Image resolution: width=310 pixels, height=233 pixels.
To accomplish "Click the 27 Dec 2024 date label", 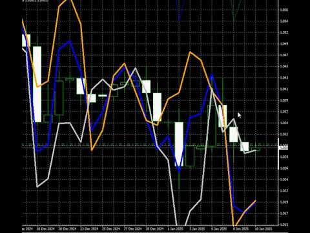I will pyautogui.click(x=133, y=228).
